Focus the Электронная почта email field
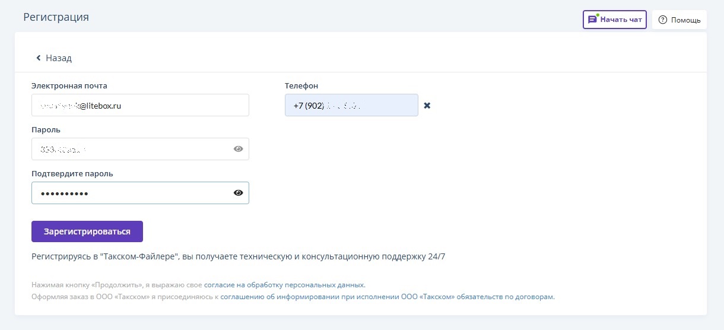Image resolution: width=724 pixels, height=330 pixels. coord(140,105)
